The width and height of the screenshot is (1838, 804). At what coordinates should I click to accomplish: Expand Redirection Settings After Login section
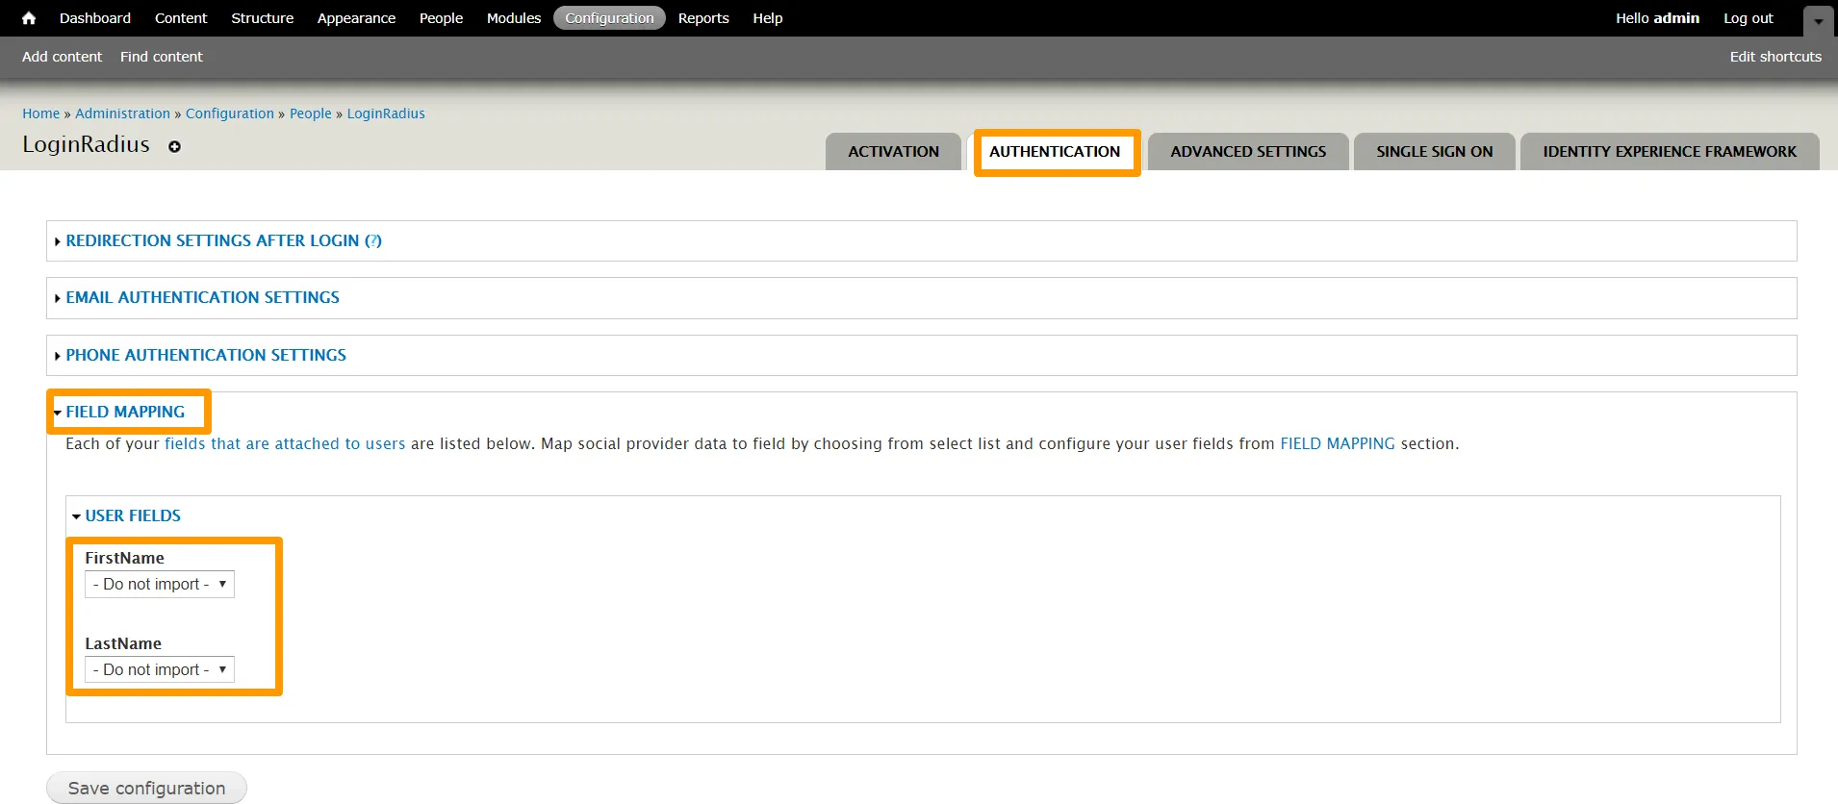tap(212, 241)
